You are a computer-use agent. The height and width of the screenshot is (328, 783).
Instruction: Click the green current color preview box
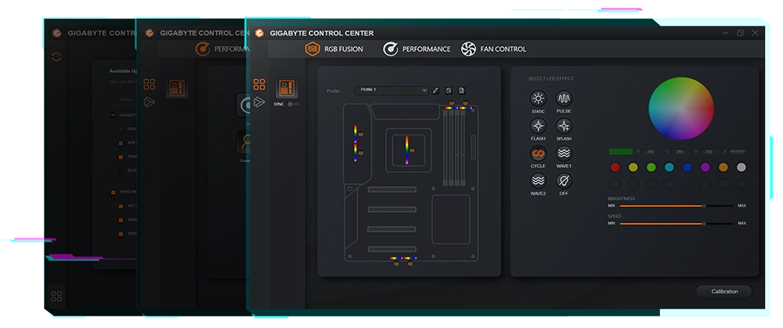pyautogui.click(x=621, y=152)
